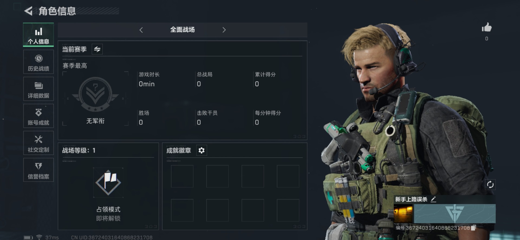
Task: Toggle the 当前赛季 season swap button
Action: coord(97,49)
